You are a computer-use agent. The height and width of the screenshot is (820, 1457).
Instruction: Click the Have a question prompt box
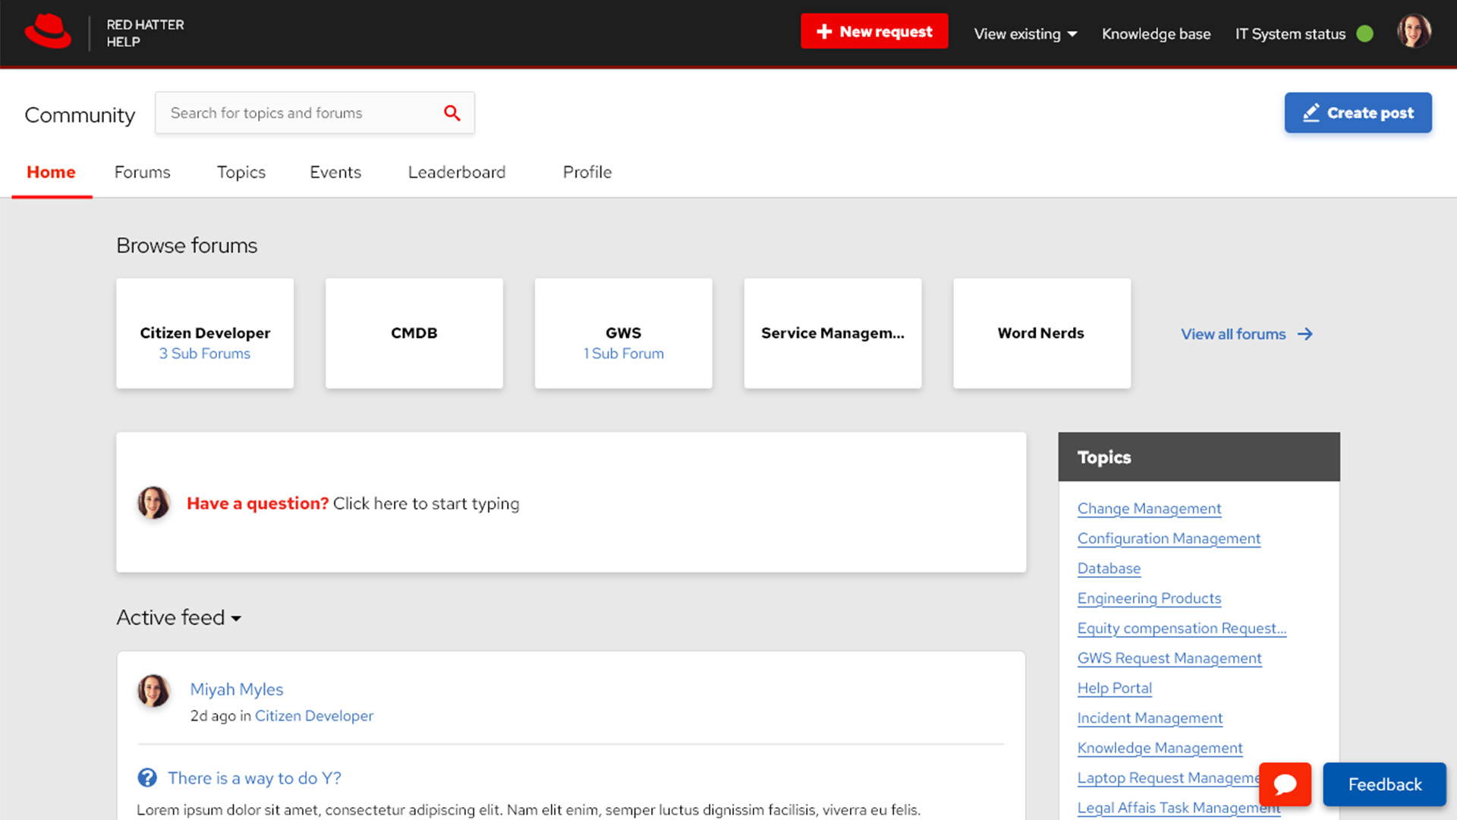coord(571,503)
